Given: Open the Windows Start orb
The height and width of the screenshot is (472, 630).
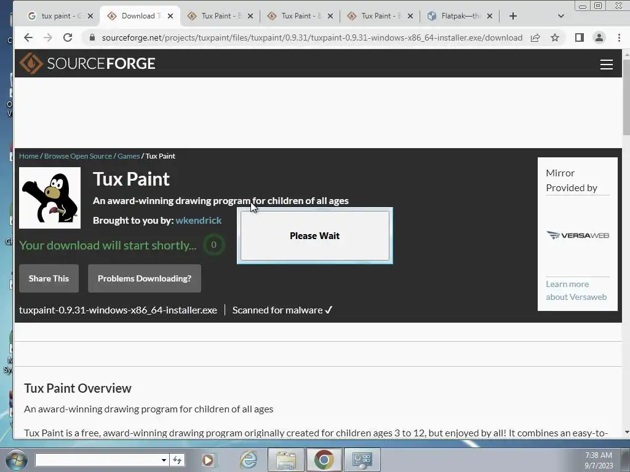Looking at the screenshot, I should tap(16, 460).
